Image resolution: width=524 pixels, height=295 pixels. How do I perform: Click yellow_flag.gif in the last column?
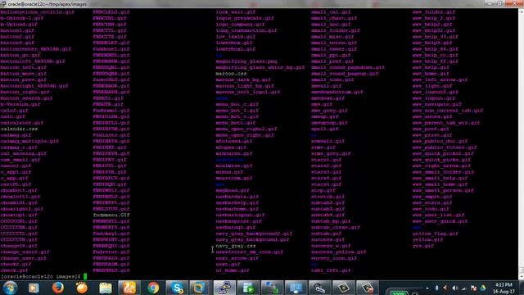(x=435, y=234)
